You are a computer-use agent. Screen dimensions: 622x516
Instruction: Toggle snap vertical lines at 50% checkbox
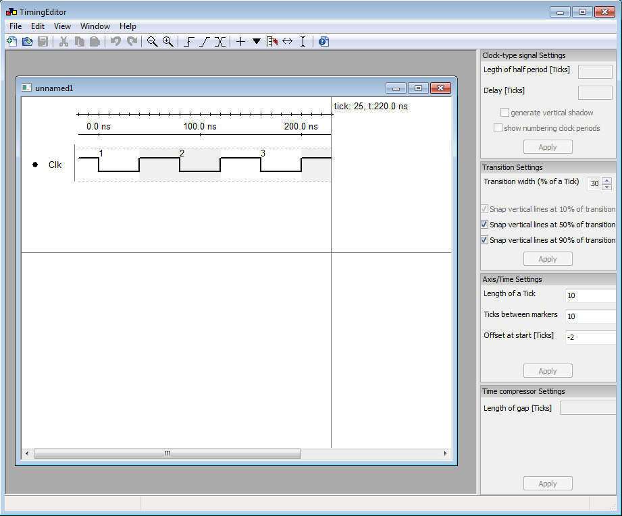[x=484, y=225]
